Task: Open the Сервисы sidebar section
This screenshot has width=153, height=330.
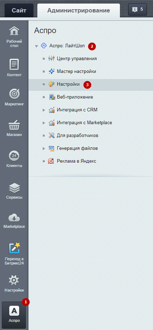Action: click(14, 191)
